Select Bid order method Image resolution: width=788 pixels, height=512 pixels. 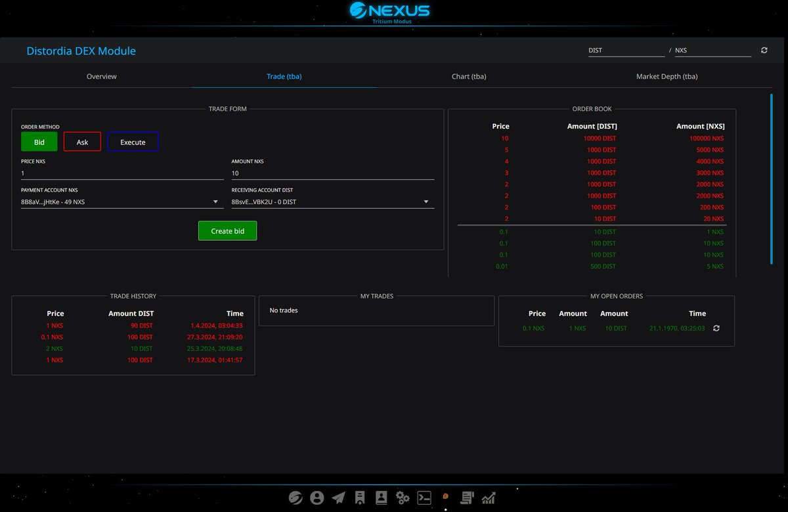(x=39, y=142)
